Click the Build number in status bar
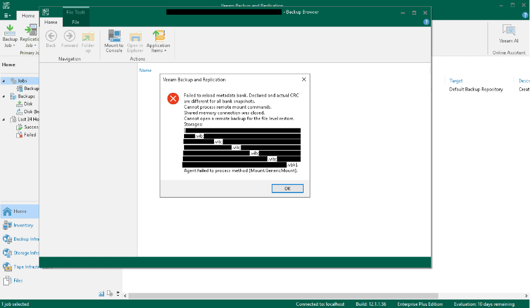530x308 pixels. tap(371, 304)
